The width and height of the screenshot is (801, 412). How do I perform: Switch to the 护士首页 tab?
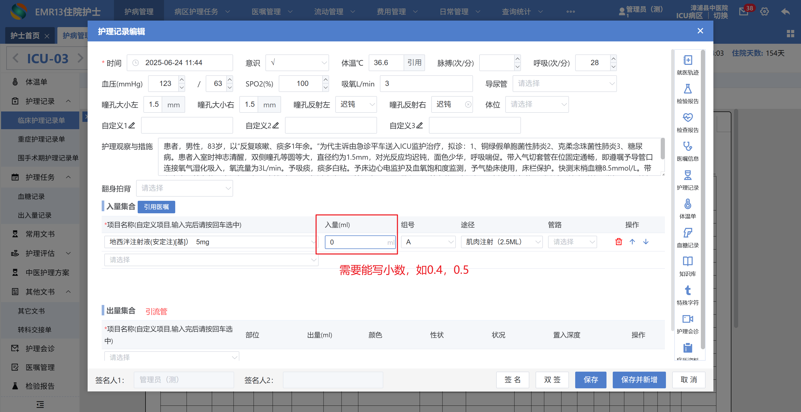pyautogui.click(x=25, y=36)
